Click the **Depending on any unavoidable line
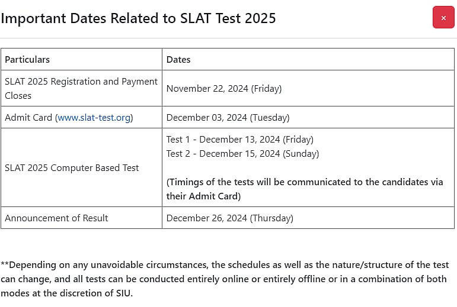This screenshot has height=307, width=457. pyautogui.click(x=225, y=265)
